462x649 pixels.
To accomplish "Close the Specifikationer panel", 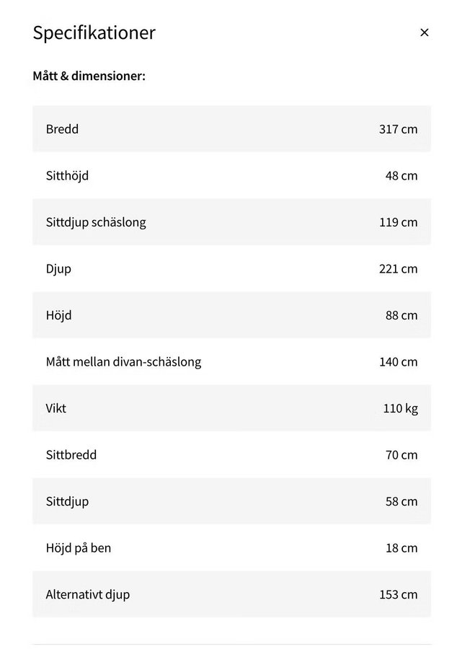I will click(425, 32).
